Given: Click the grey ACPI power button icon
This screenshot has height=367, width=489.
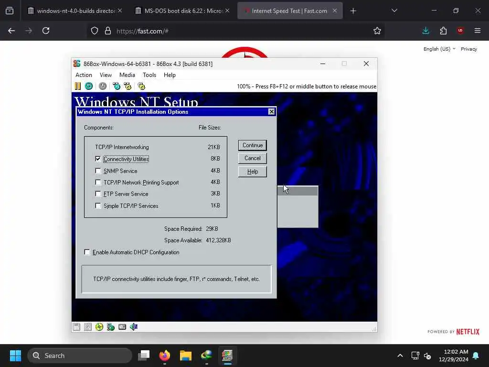Looking at the screenshot, I should pos(103,86).
